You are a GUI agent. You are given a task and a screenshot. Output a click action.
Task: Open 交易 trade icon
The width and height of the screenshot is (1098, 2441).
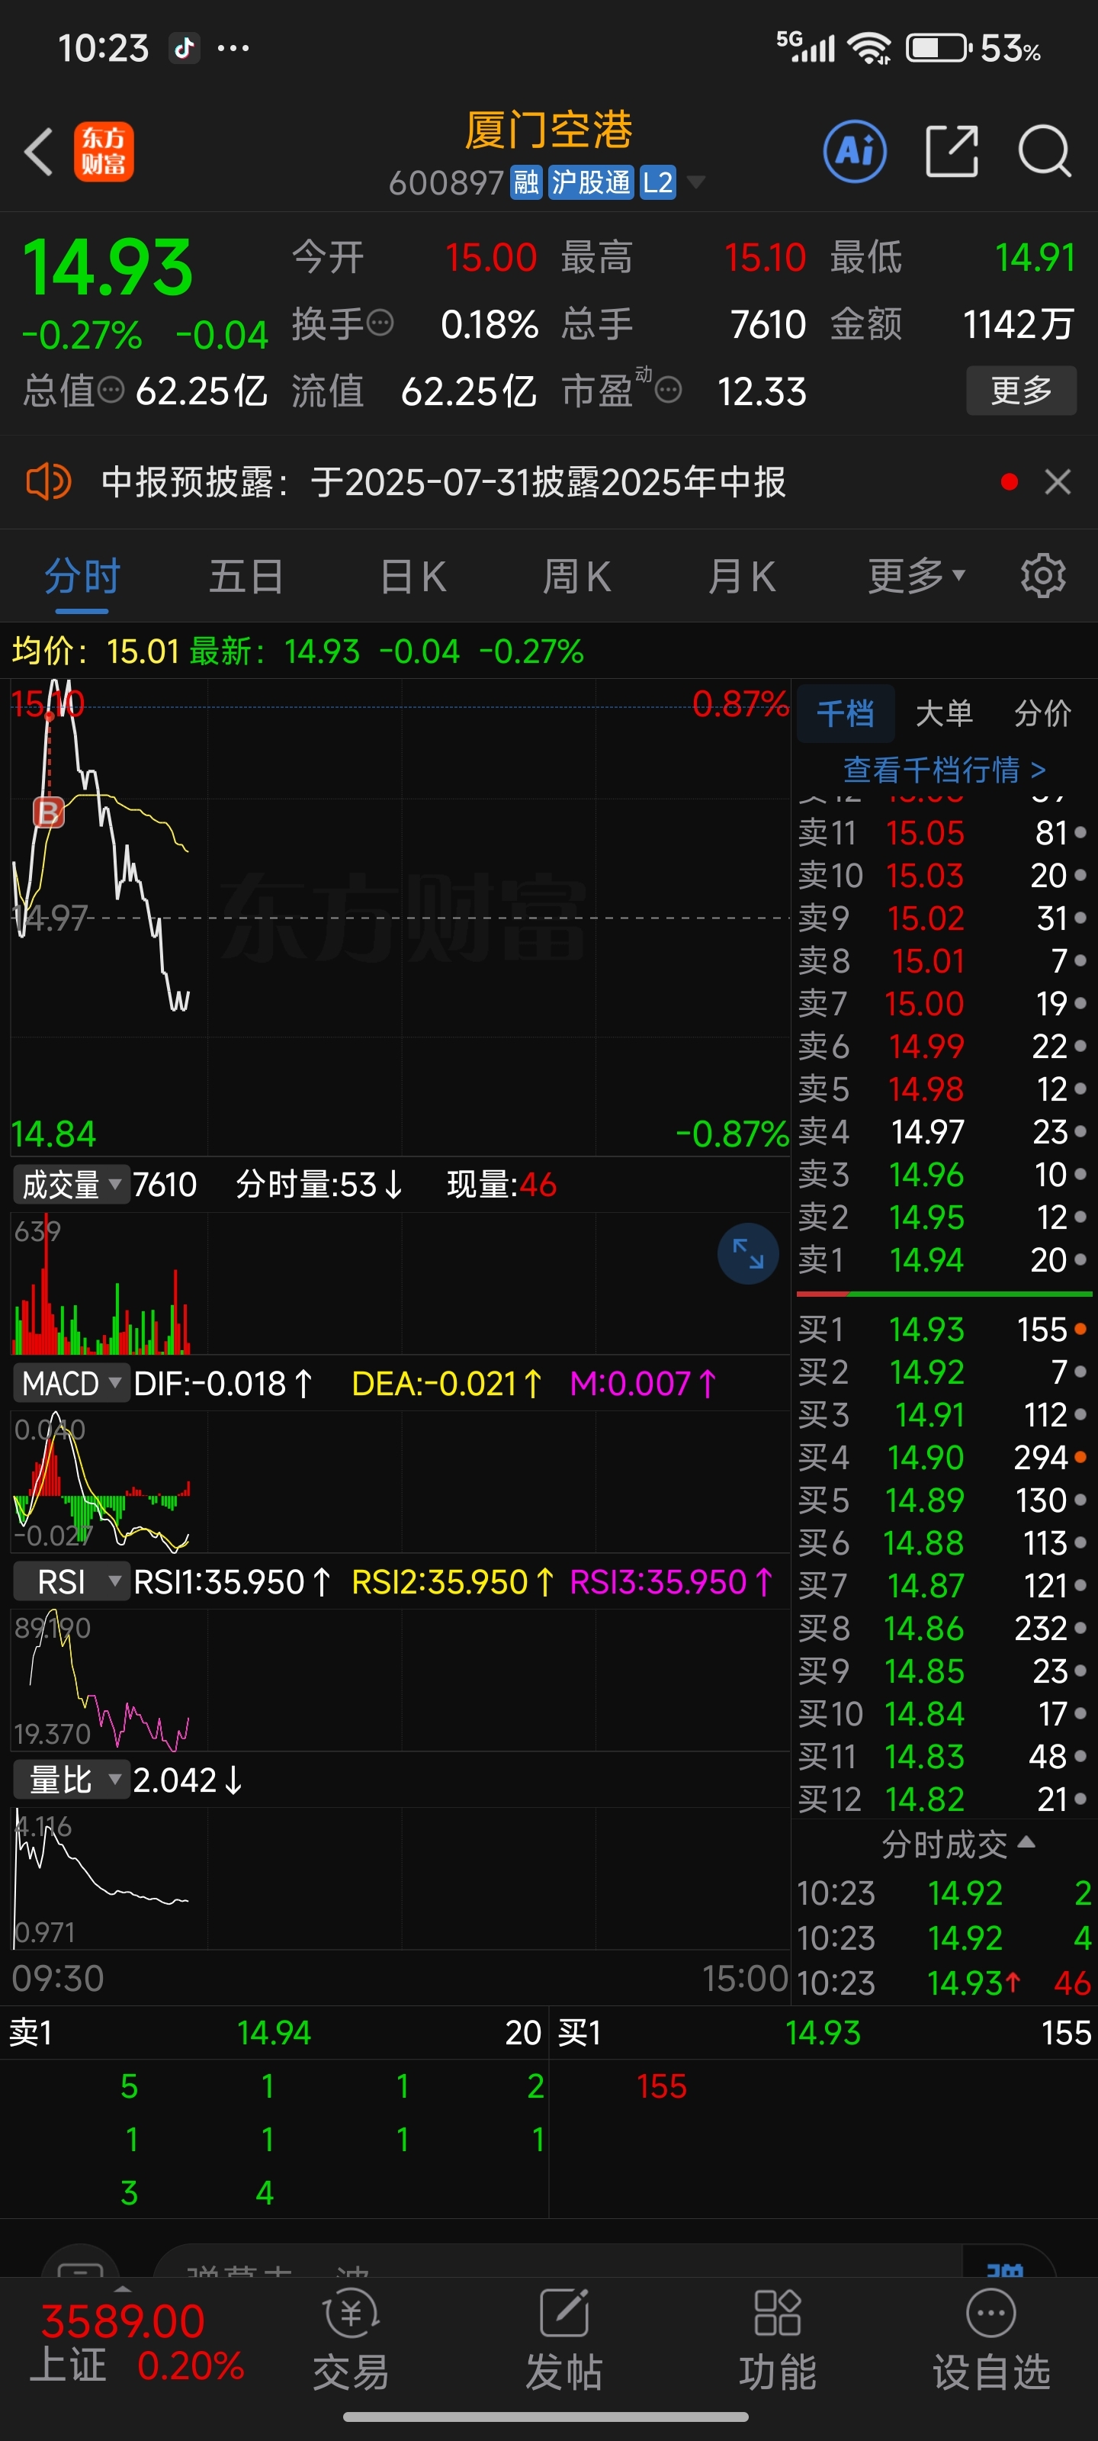tap(352, 2339)
